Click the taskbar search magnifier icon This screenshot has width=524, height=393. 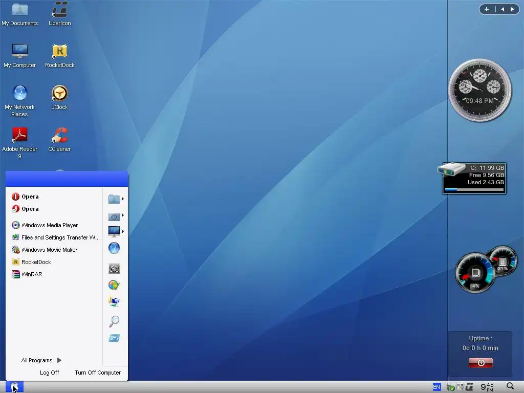point(510,387)
